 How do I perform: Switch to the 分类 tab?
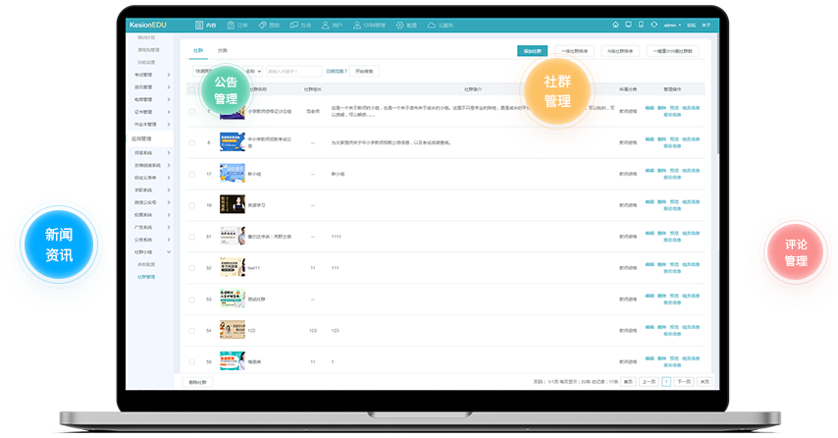[x=223, y=50]
